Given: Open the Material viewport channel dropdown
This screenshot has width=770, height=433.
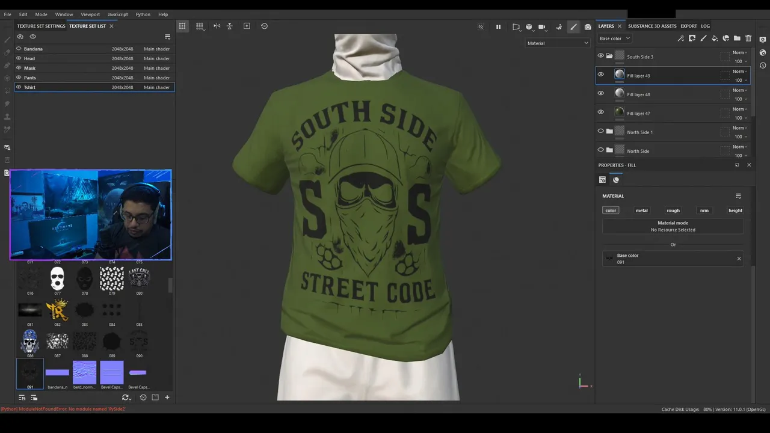Looking at the screenshot, I should (x=558, y=43).
